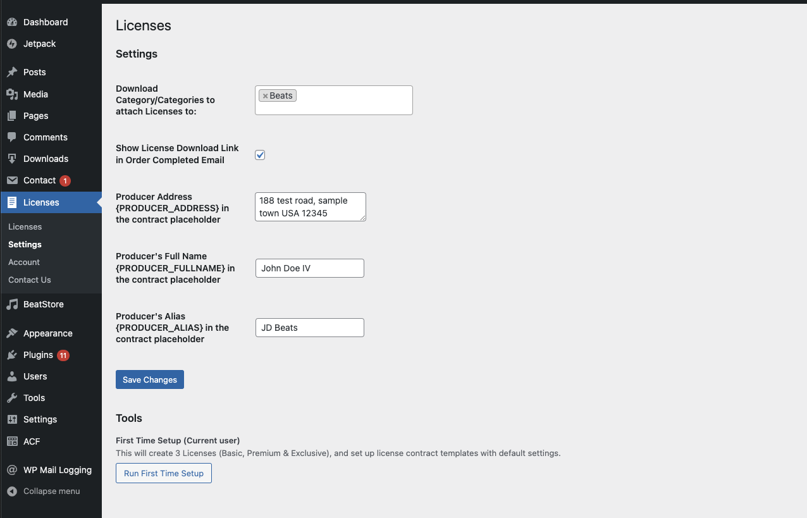Select Settings submenu under Licenses
The height and width of the screenshot is (518, 807).
(x=25, y=244)
